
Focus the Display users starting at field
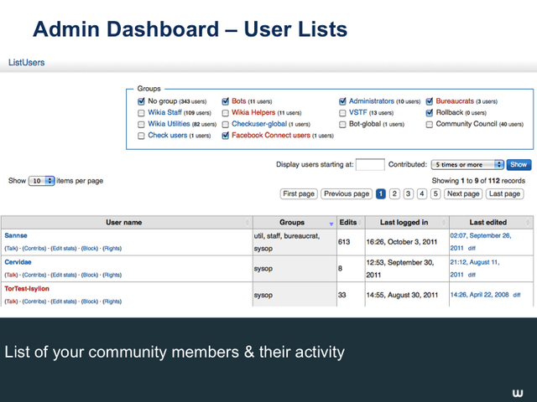[370, 165]
